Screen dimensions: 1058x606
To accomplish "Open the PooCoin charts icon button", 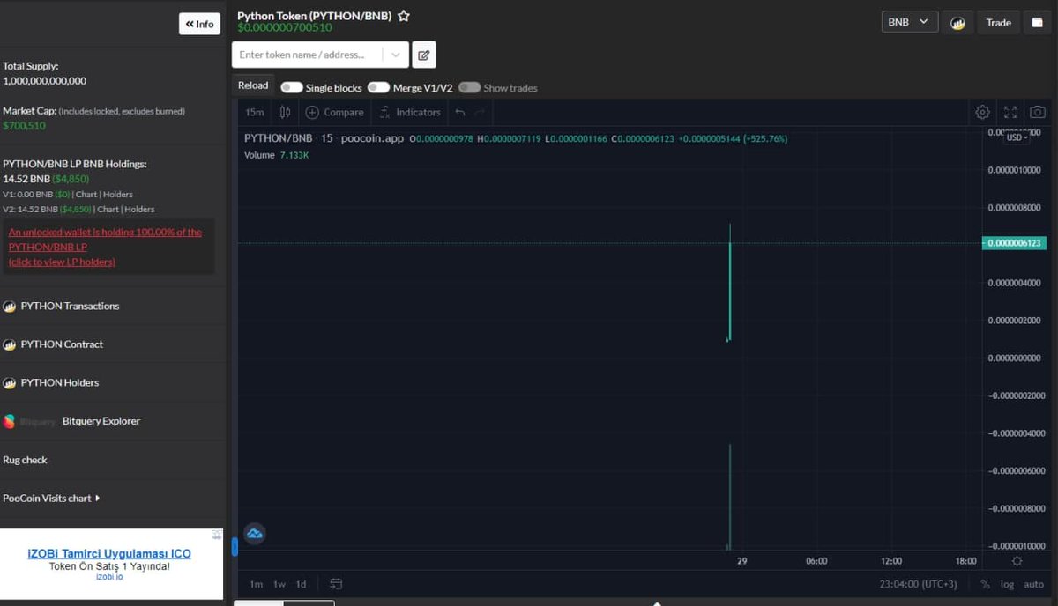I will point(957,23).
